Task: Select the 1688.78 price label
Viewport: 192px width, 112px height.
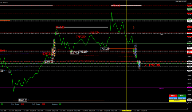Action: [23, 100]
